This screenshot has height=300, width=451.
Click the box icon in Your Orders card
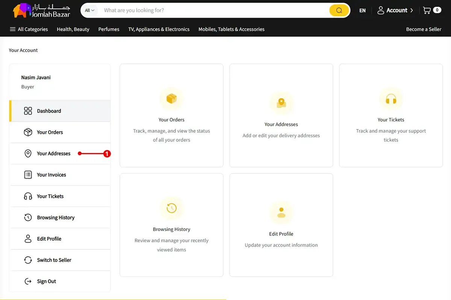(x=171, y=99)
